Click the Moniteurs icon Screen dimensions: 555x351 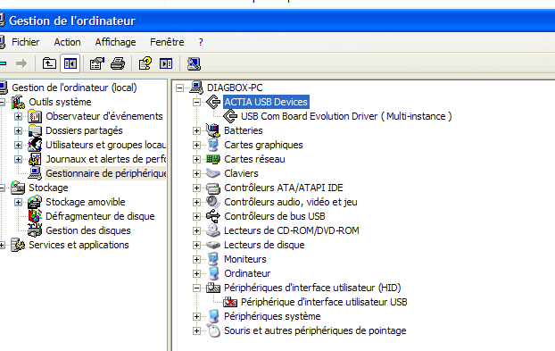click(213, 259)
